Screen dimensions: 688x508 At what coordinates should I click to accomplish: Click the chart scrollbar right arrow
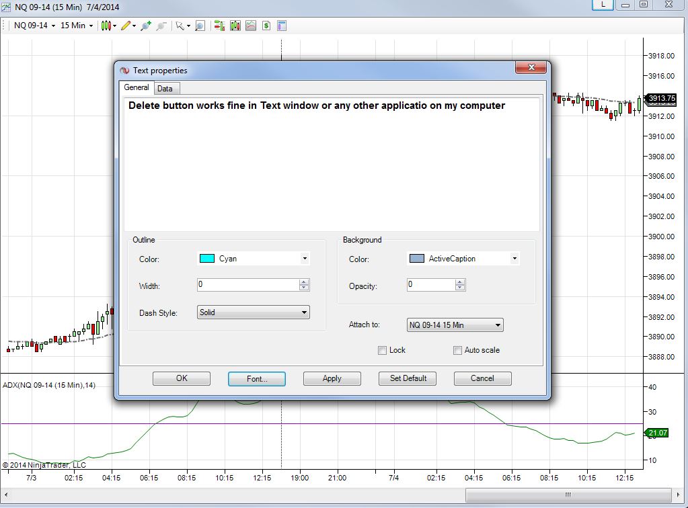click(x=678, y=495)
